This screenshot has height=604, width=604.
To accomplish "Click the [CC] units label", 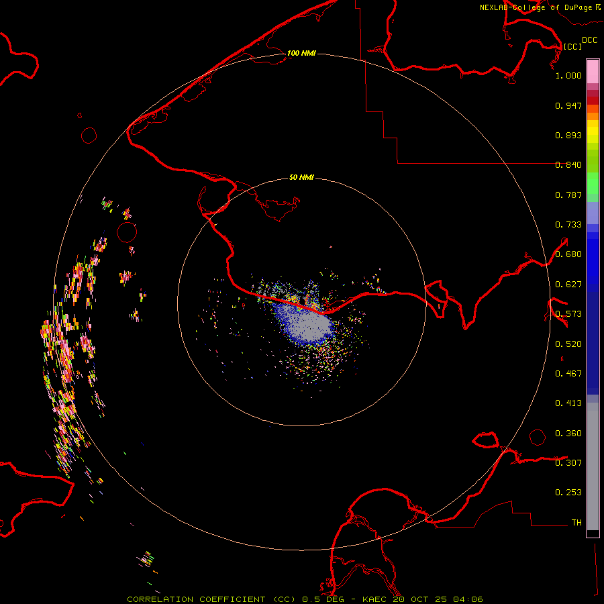I will [x=572, y=46].
